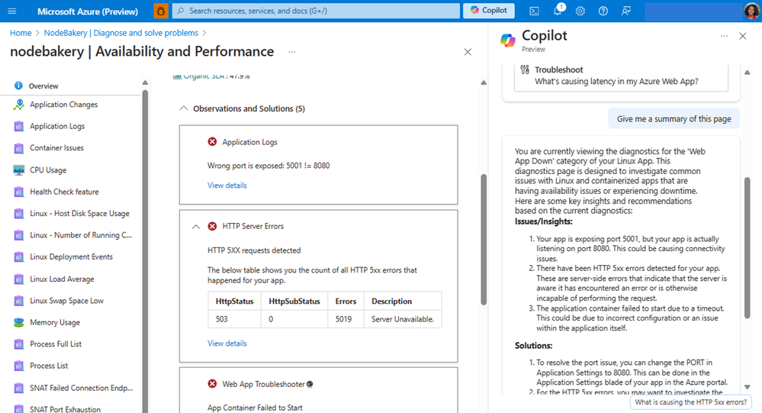Select Overview in the sidebar
Image resolution: width=762 pixels, height=413 pixels.
(x=43, y=86)
